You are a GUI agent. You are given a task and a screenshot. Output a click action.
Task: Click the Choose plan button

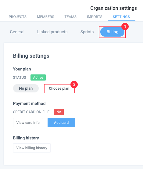[59, 88]
